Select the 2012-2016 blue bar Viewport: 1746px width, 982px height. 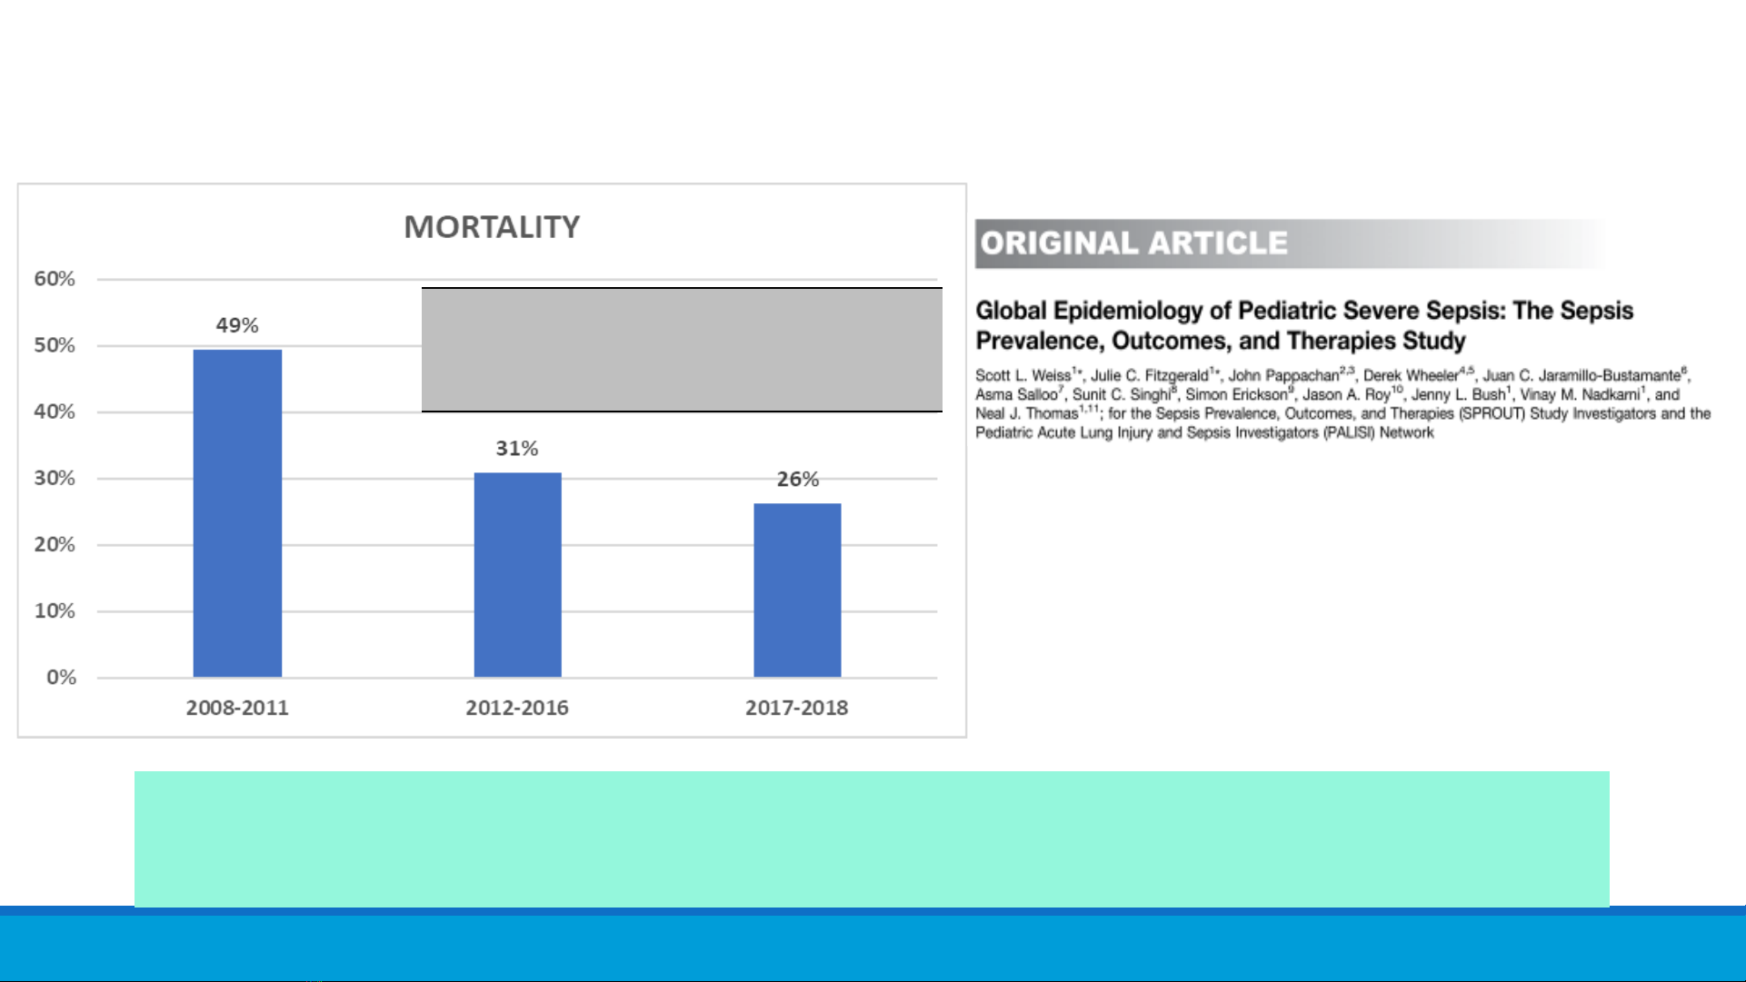point(517,575)
